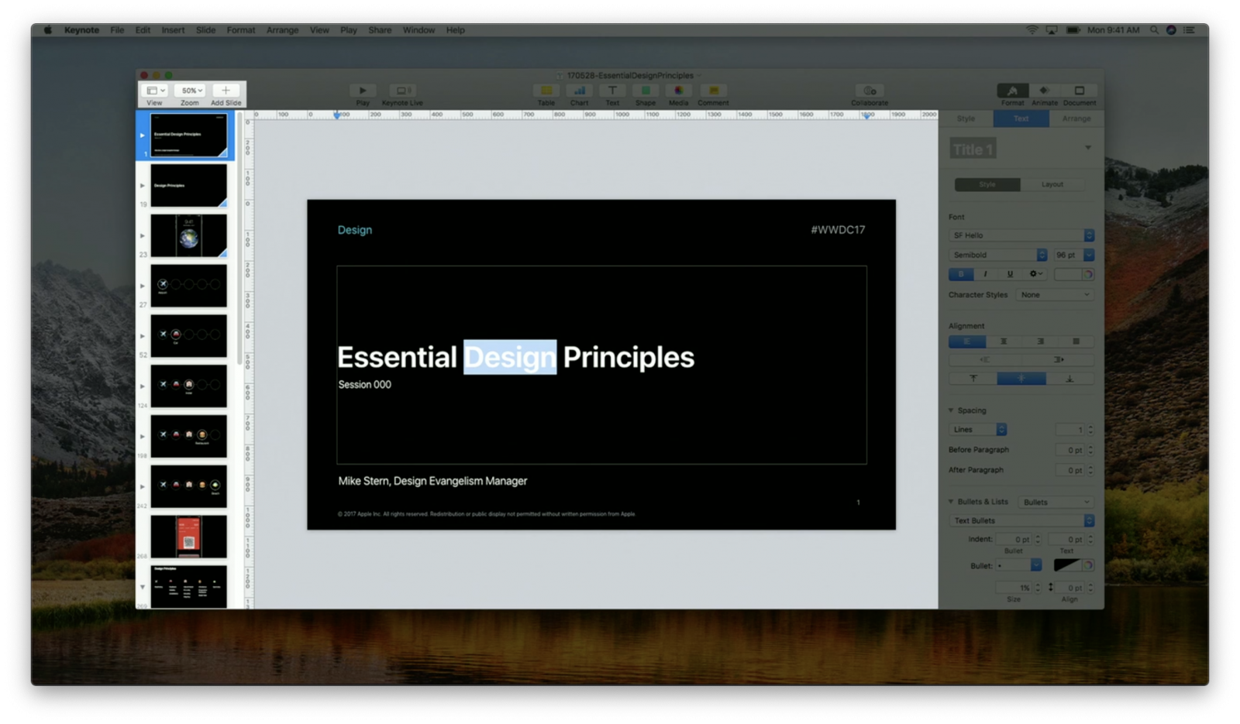Open the Animate inspector in the toolbar
The height and width of the screenshot is (724, 1240).
coord(1044,91)
